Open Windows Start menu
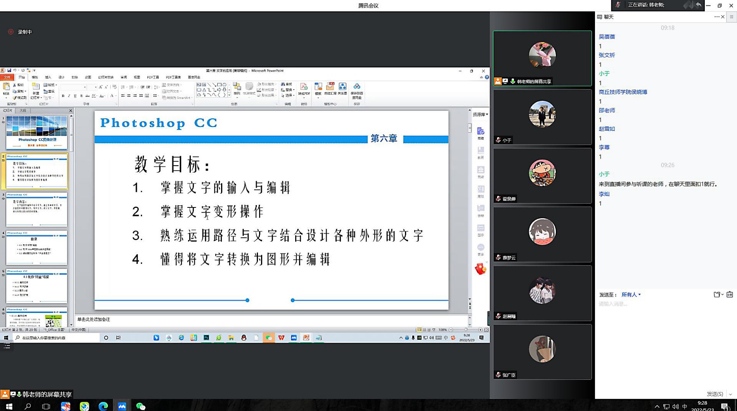This screenshot has height=411, width=737. click(9, 406)
